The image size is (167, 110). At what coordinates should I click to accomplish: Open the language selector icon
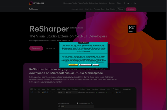pos(135,3)
